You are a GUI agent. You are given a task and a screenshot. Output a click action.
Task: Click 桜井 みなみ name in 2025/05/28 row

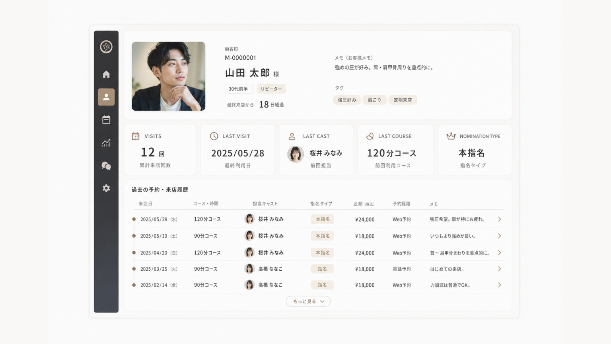pyautogui.click(x=271, y=219)
